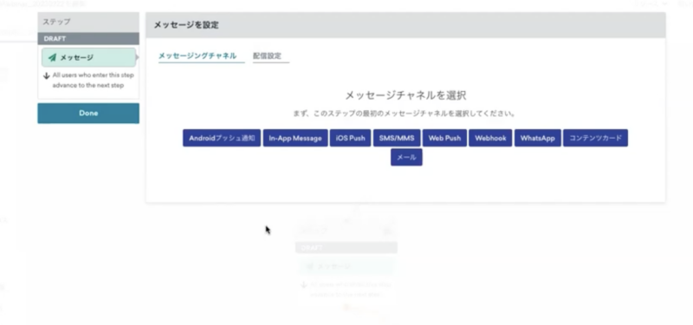Select the Webhook channel button
Viewport: 693px width, 325px height.
(x=490, y=138)
